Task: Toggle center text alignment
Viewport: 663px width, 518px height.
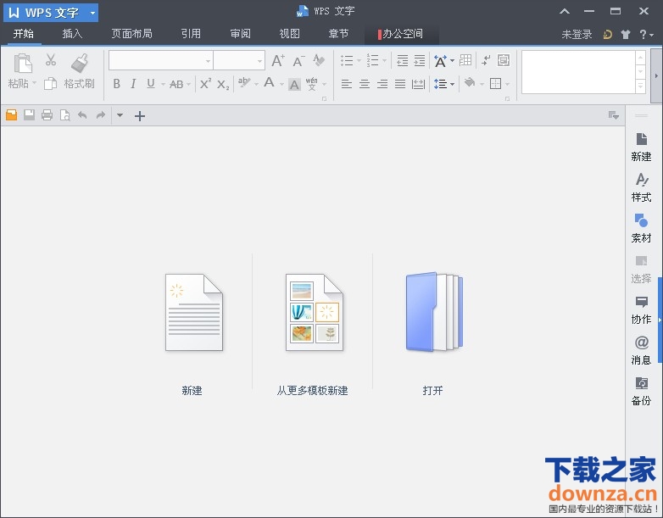Action: coord(365,84)
